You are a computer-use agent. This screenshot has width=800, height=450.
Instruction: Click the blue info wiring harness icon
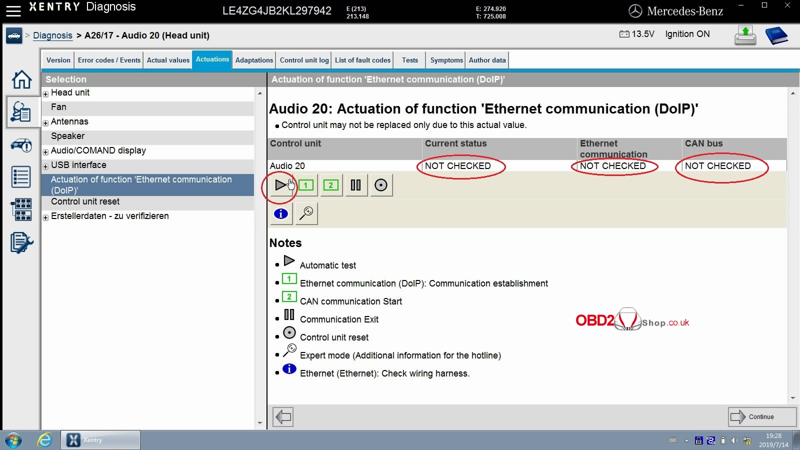(x=281, y=214)
